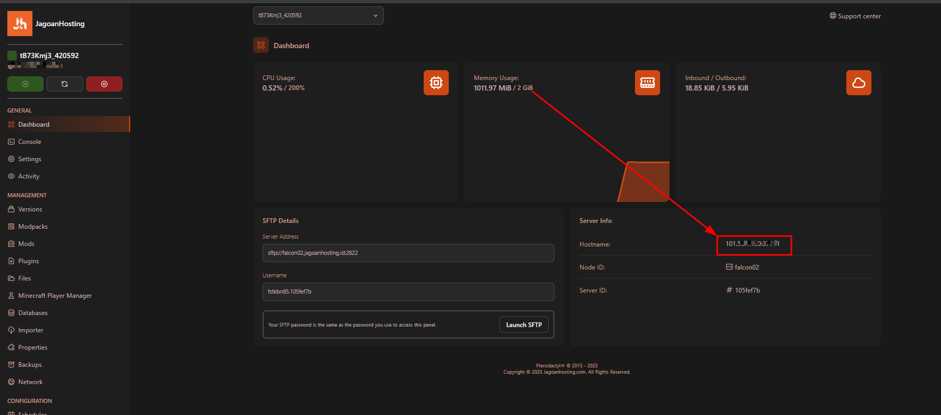941x415 pixels.
Task: Click the SFTP Details heading
Action: point(280,221)
